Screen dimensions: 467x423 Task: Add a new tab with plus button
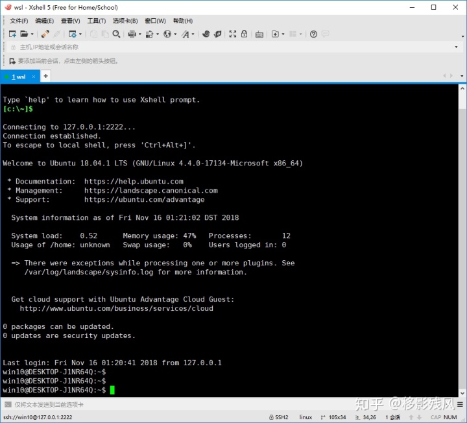45,76
